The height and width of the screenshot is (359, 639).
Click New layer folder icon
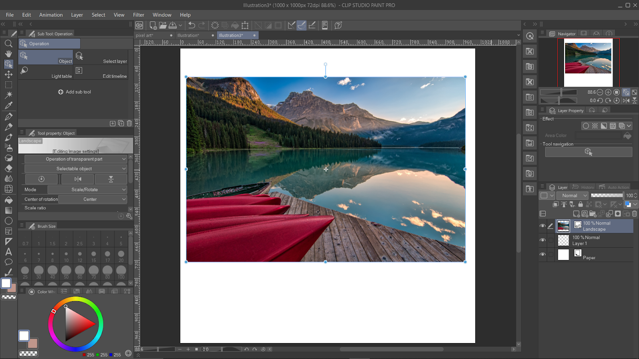point(593,214)
